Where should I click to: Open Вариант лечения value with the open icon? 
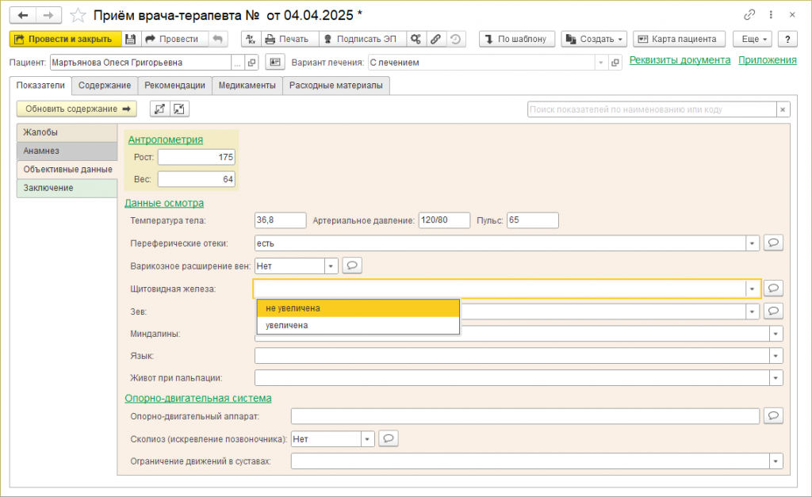(x=615, y=63)
